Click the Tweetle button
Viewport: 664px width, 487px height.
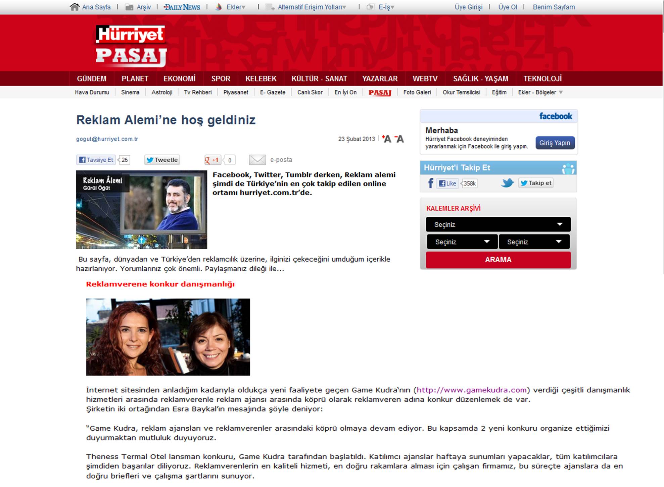(162, 160)
